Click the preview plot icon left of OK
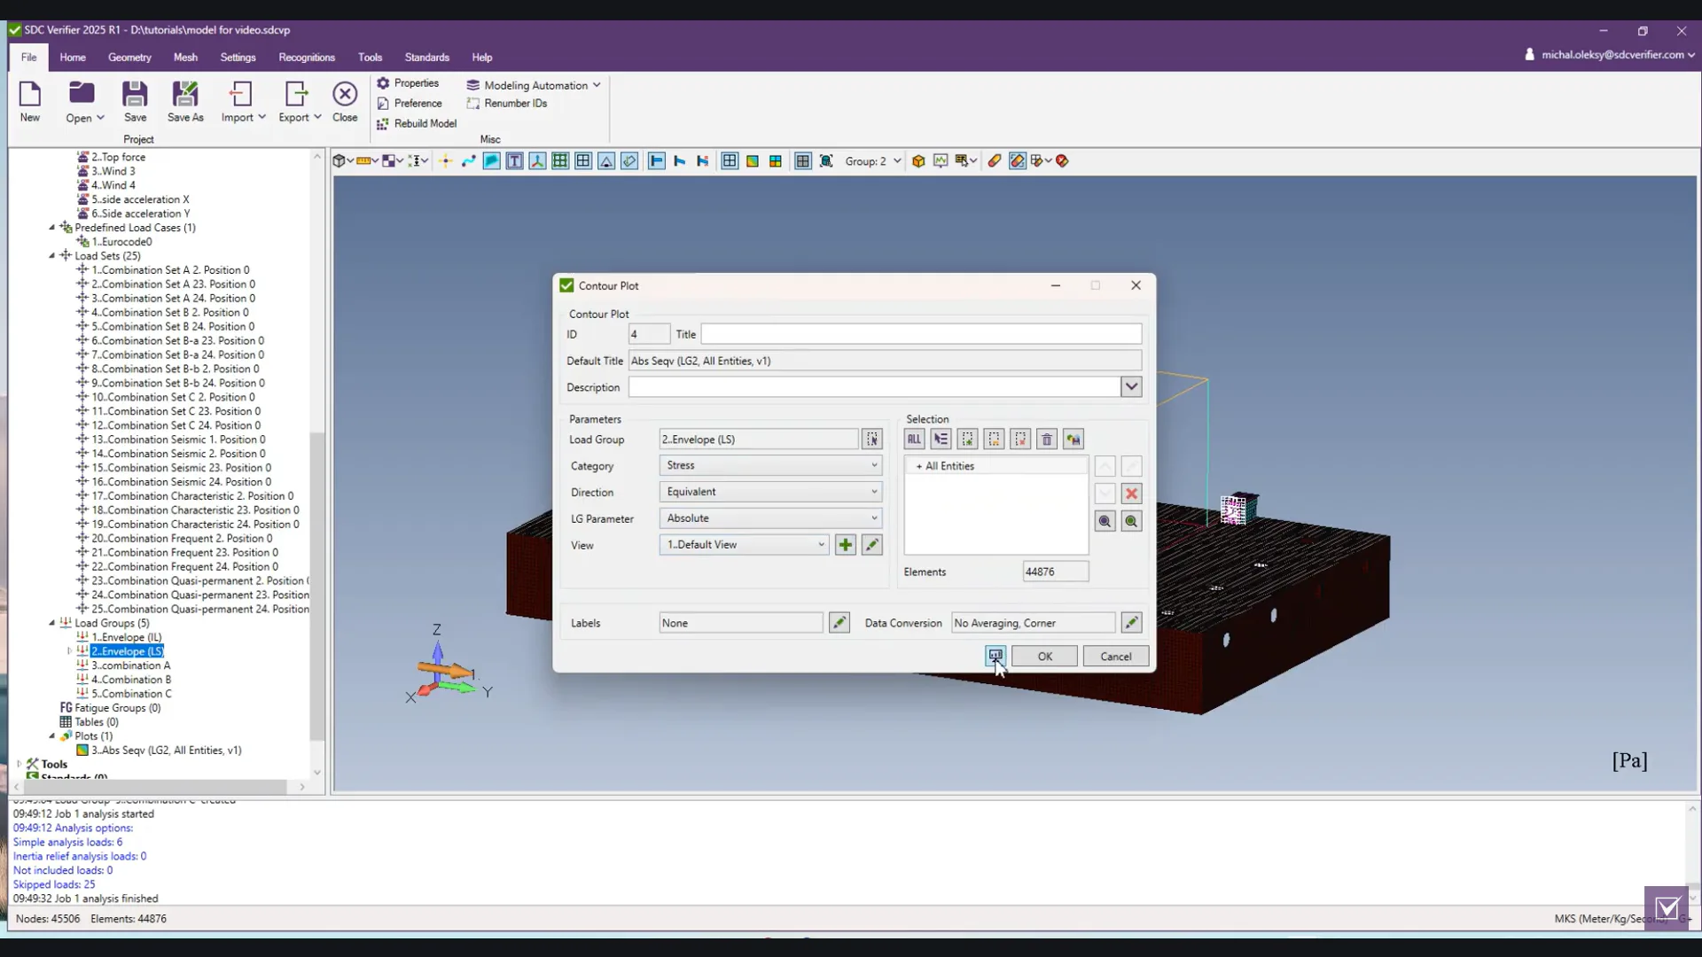Viewport: 1702px width, 957px height. pyautogui.click(x=995, y=656)
